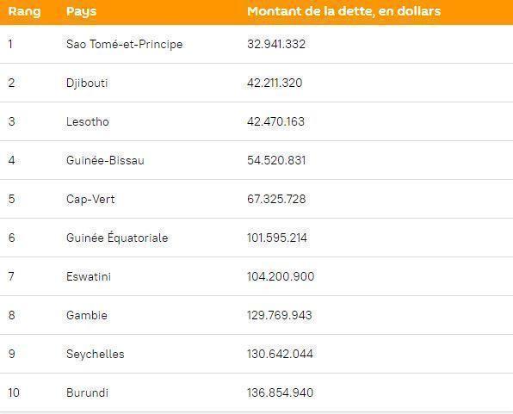Click the debt amount 54.520.831
Image resolution: width=513 pixels, height=414 pixels.
click(276, 160)
